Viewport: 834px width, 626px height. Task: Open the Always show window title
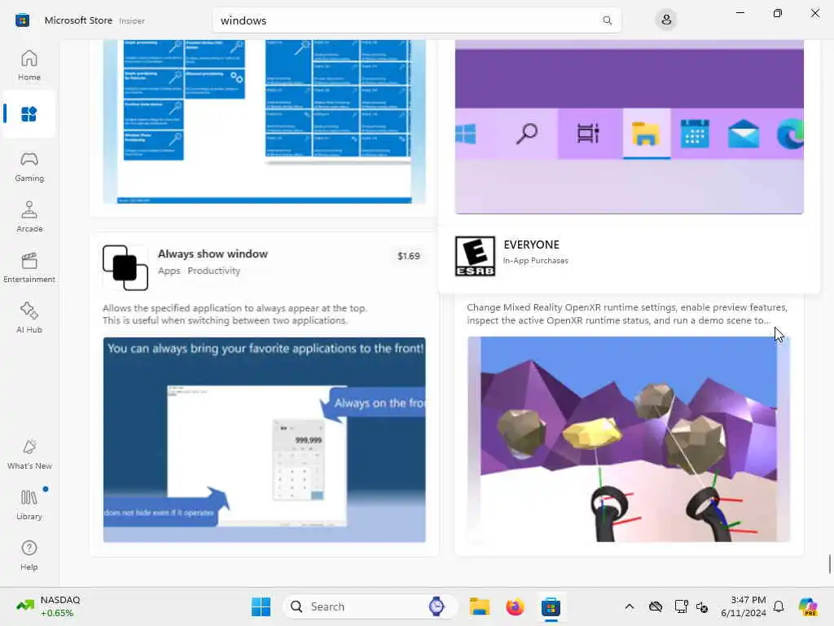tap(213, 254)
